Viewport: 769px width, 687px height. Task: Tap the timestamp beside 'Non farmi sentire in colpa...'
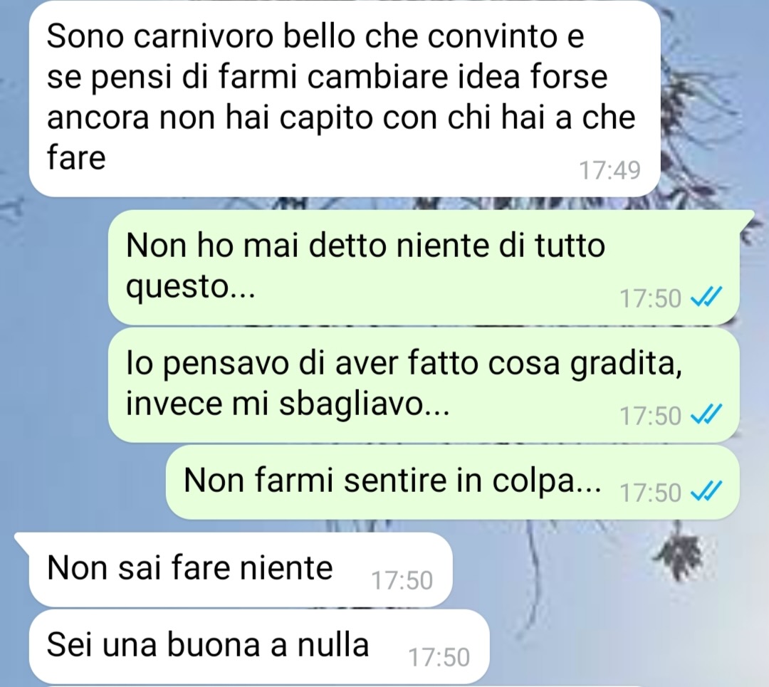tap(650, 493)
